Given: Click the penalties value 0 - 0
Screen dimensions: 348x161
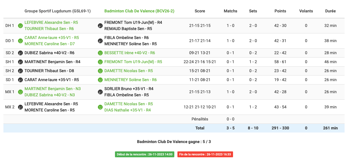Looking at the screenshot, I should tap(230, 119).
